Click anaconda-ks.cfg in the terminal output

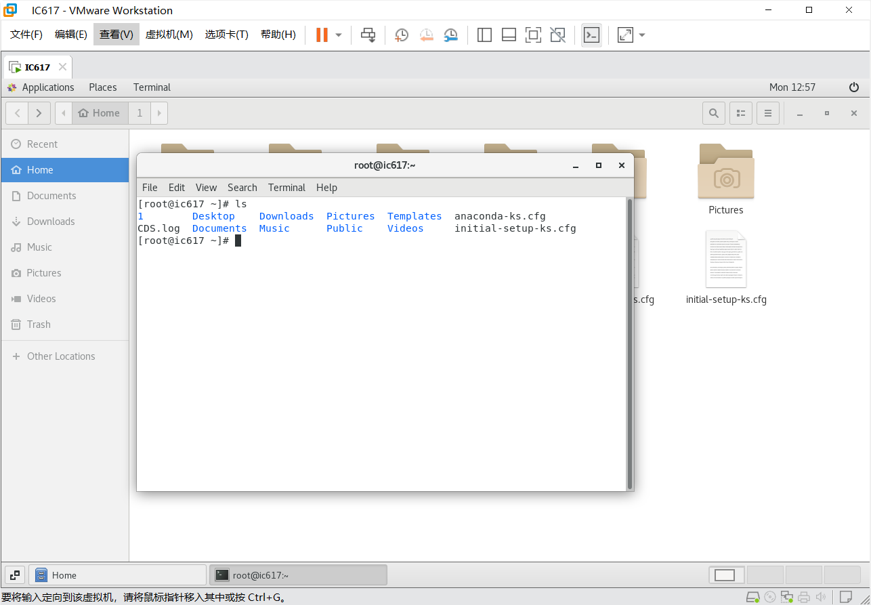tap(500, 216)
